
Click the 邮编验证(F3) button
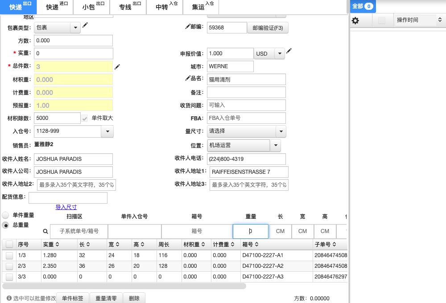268,28
